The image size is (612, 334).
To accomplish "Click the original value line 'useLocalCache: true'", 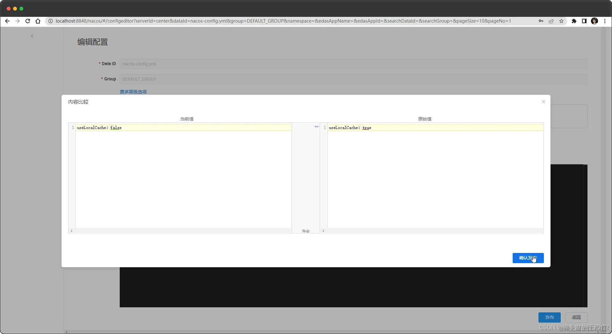I will [350, 128].
